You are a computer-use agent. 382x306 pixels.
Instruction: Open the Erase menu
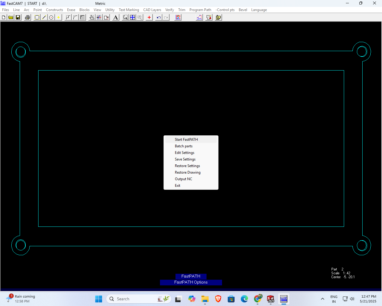[71, 10]
